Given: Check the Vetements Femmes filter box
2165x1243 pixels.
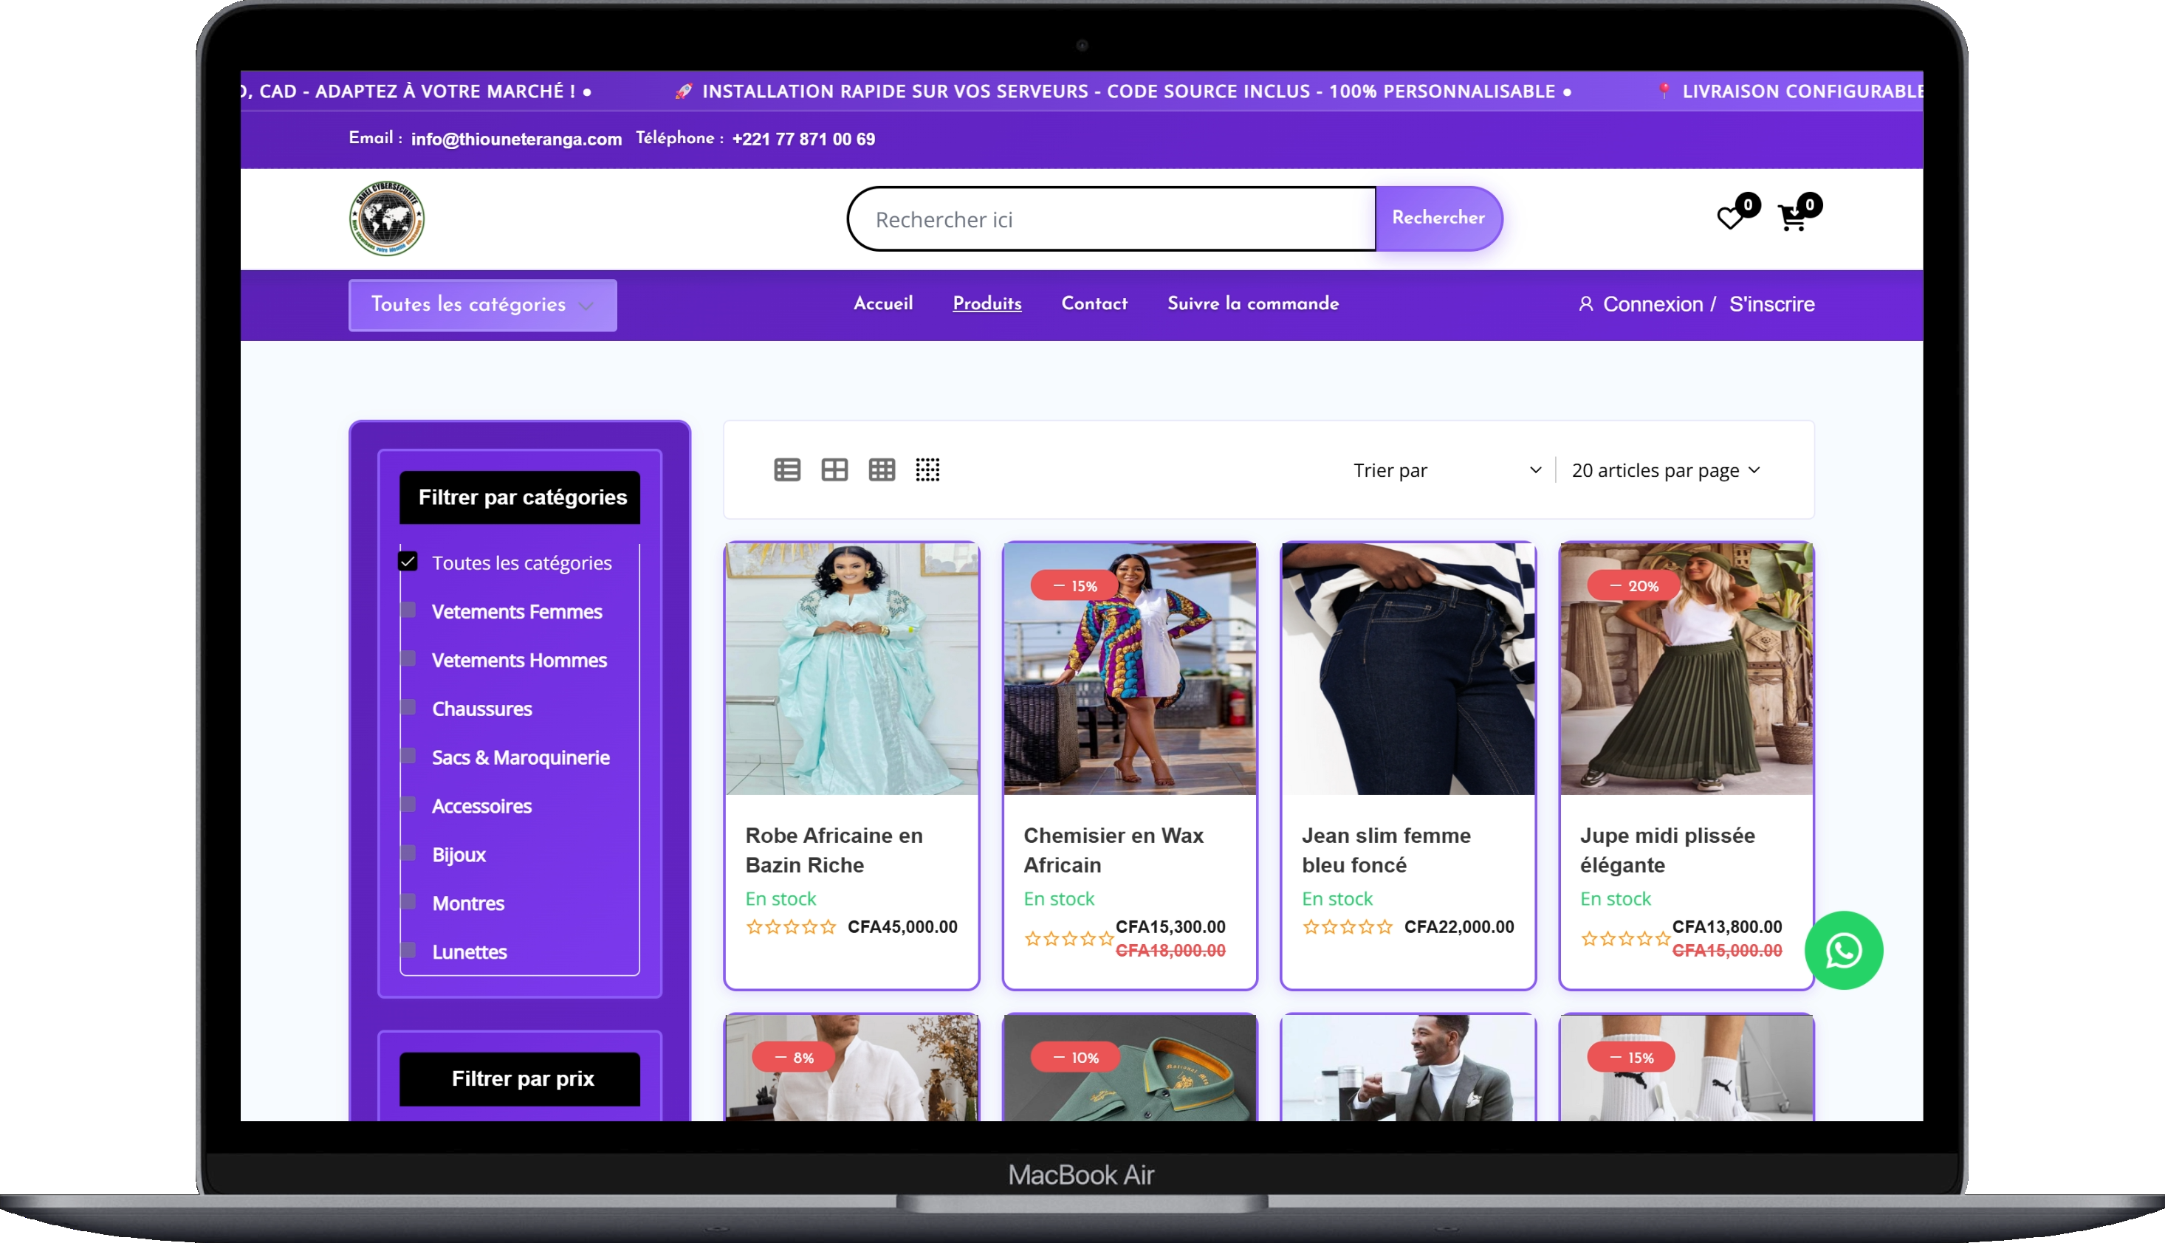Looking at the screenshot, I should tap(408, 610).
